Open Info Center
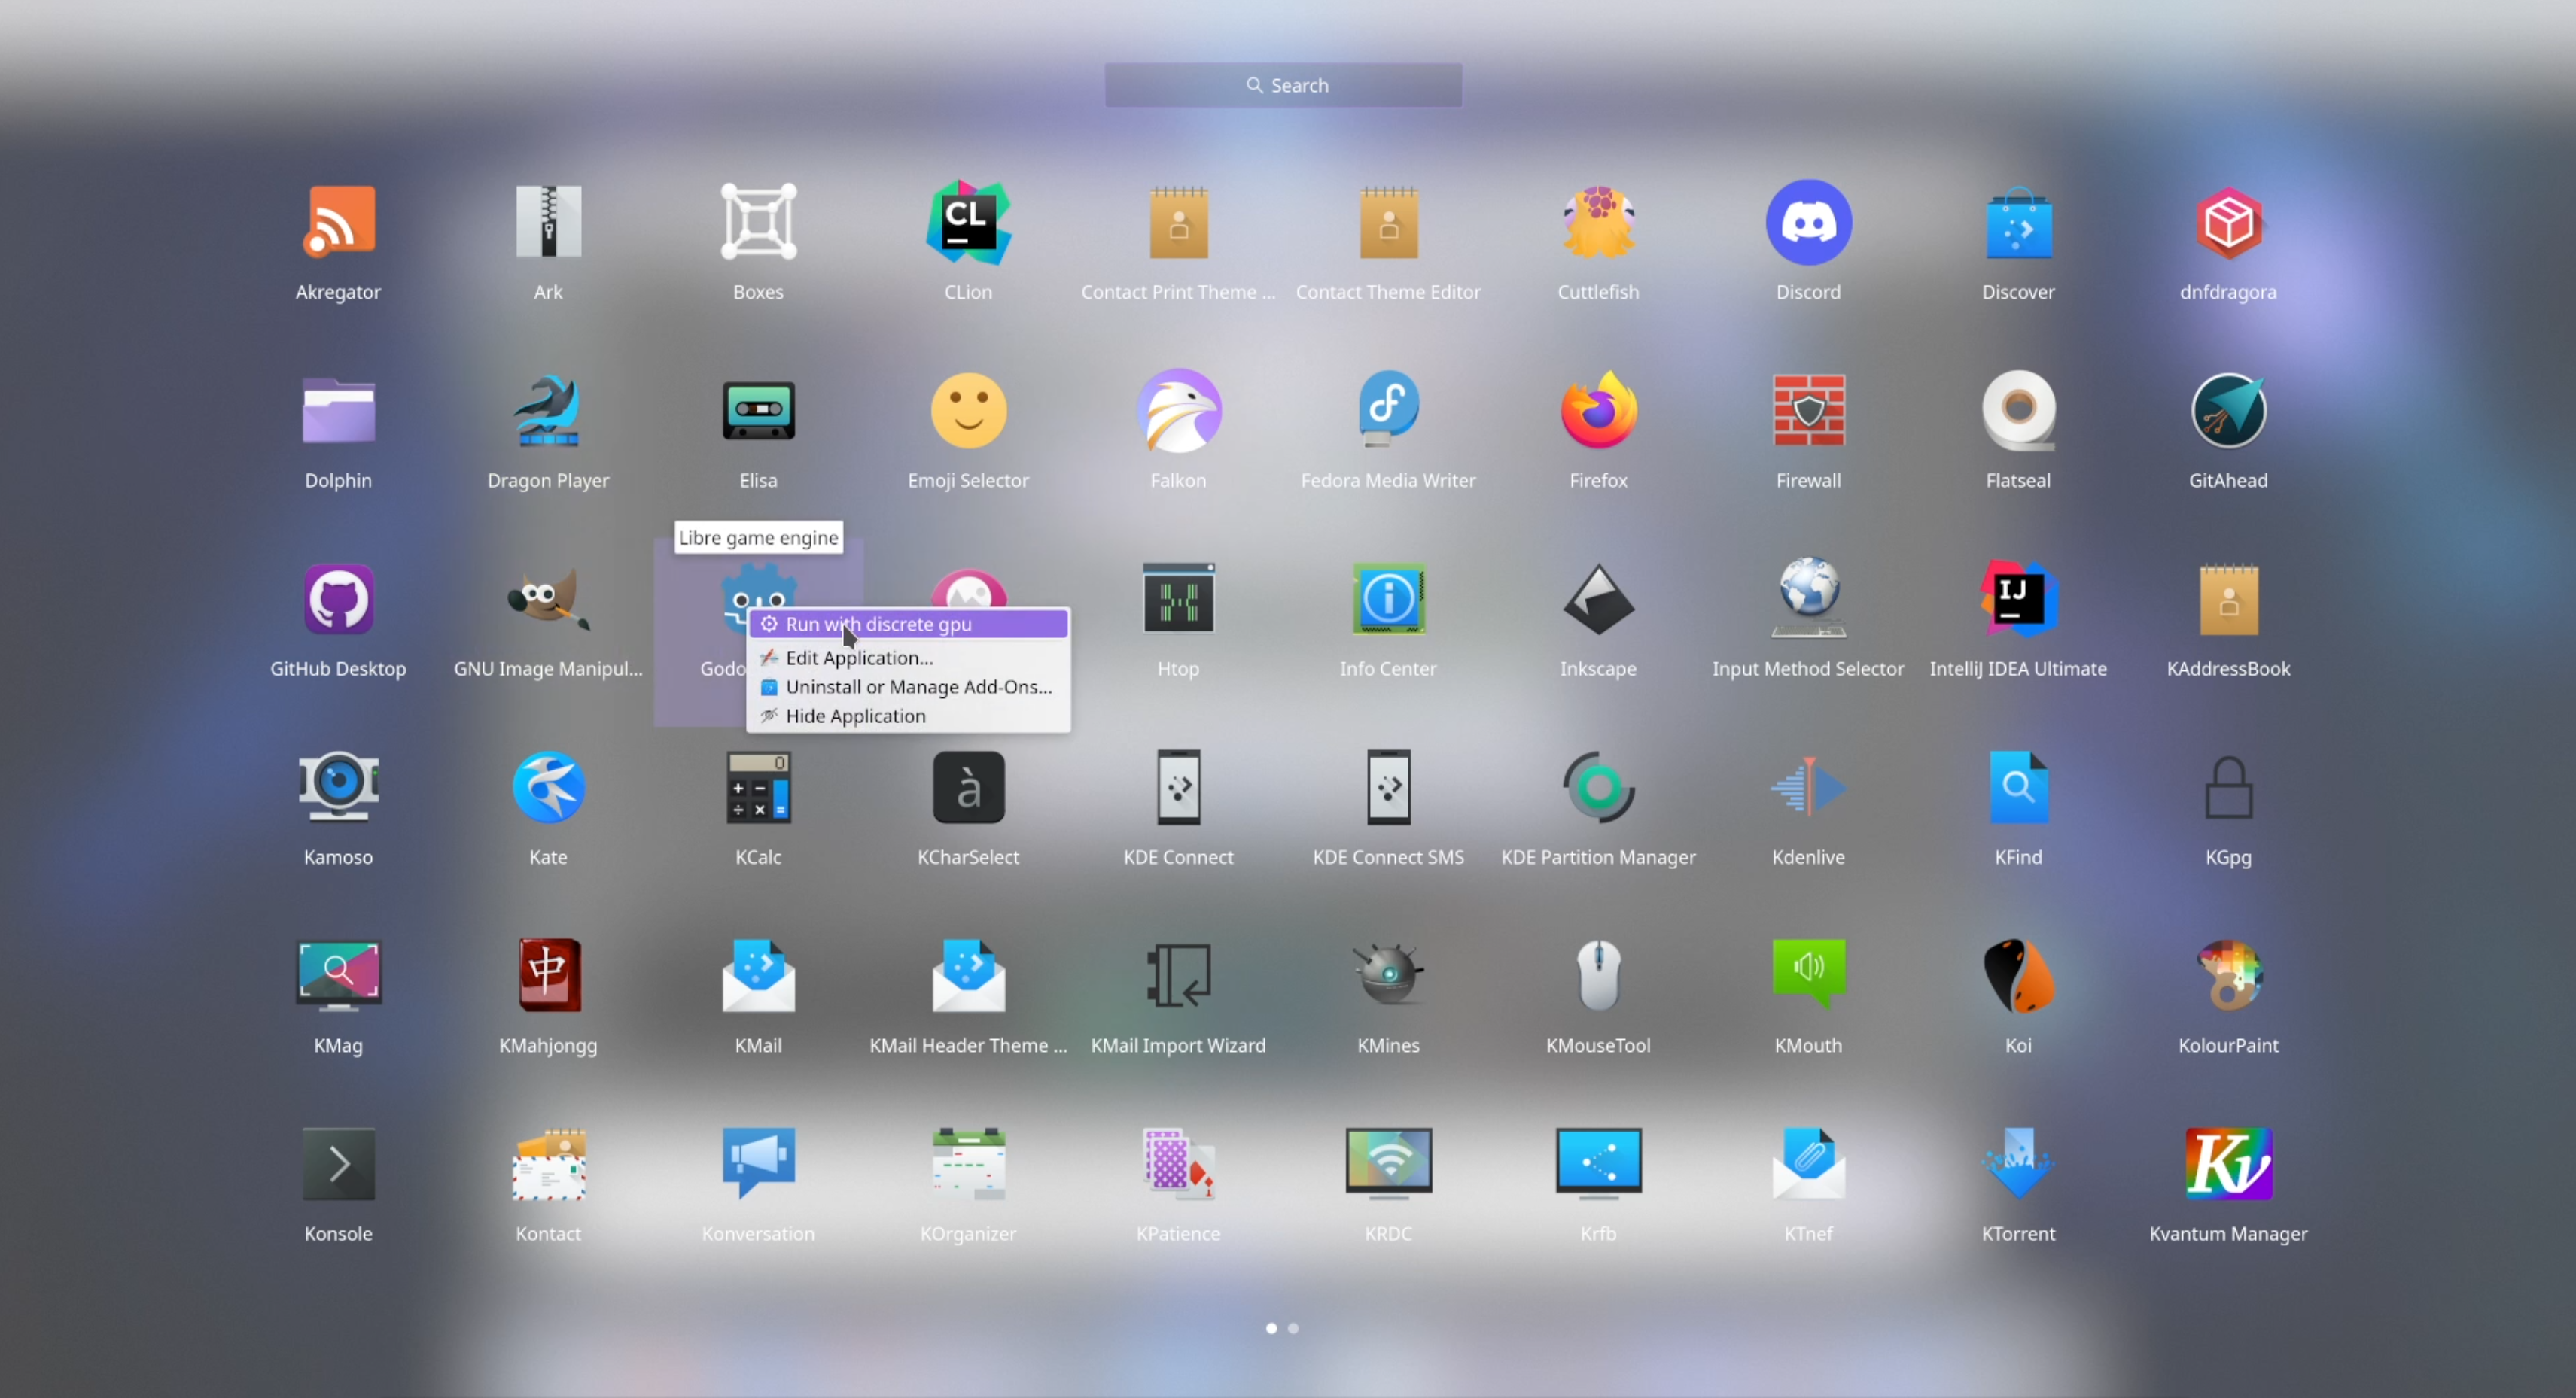Screen dimensions: 2576x1398 click(1388, 600)
